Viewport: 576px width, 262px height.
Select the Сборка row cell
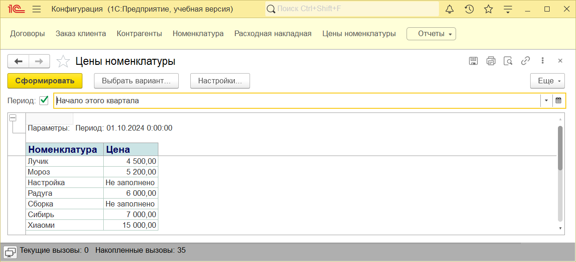64,204
